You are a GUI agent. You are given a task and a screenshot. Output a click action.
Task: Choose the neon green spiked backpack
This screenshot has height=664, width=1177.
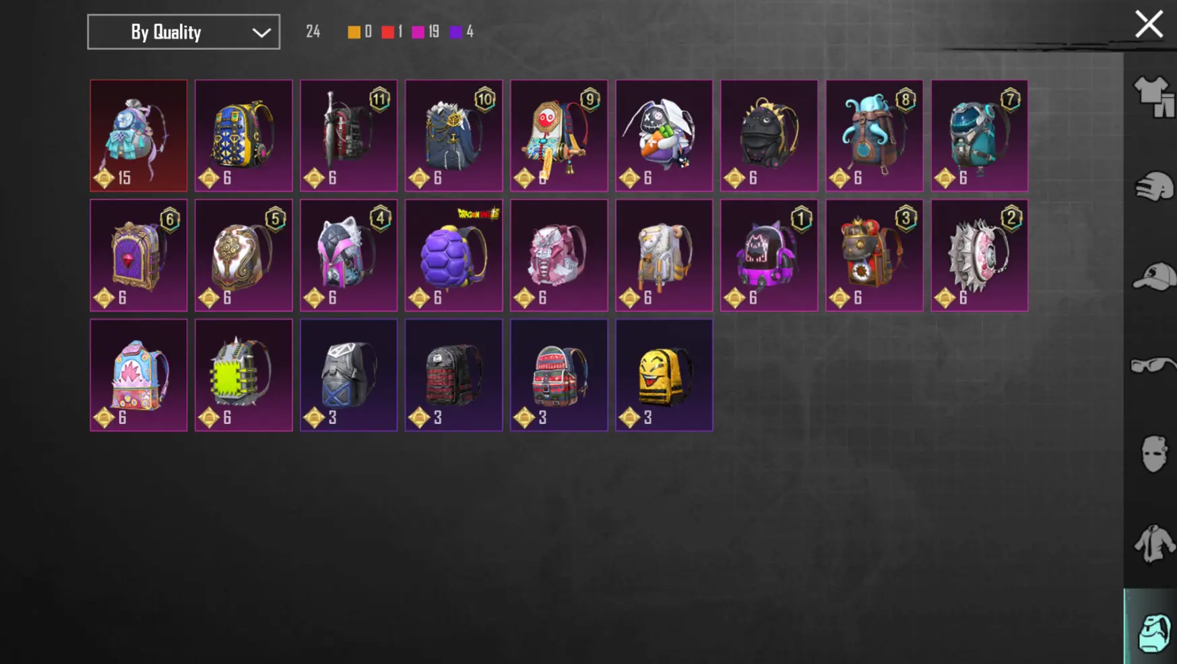pos(244,375)
